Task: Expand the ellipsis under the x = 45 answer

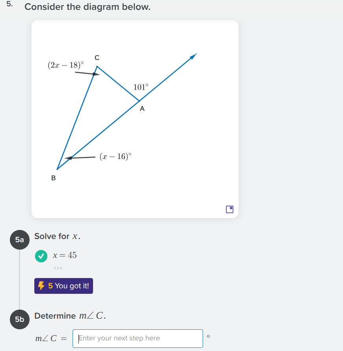Action: (x=58, y=268)
